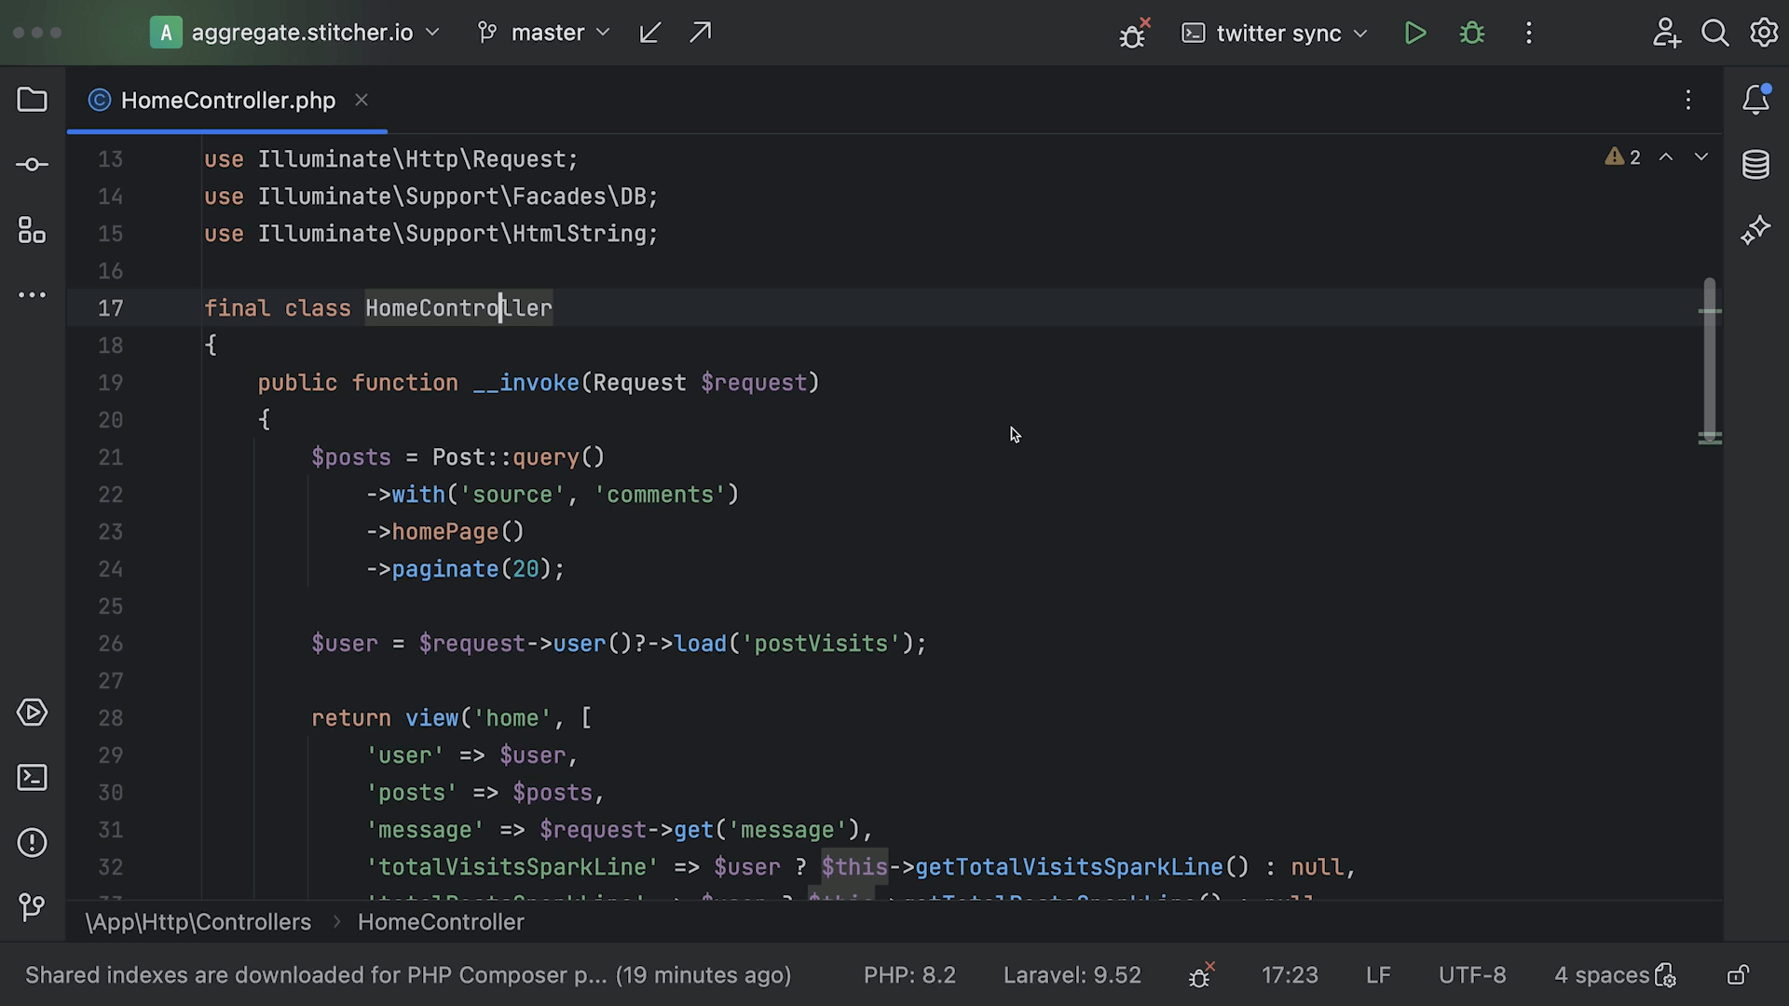The width and height of the screenshot is (1789, 1006).
Task: Open the master branch dropdown
Action: [546, 34]
